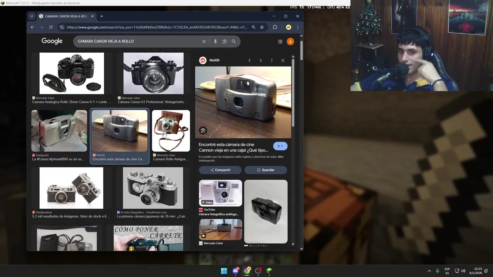Viewport: 493px width, 277px height.
Task: Open the Google apps grid
Action: click(x=280, y=42)
